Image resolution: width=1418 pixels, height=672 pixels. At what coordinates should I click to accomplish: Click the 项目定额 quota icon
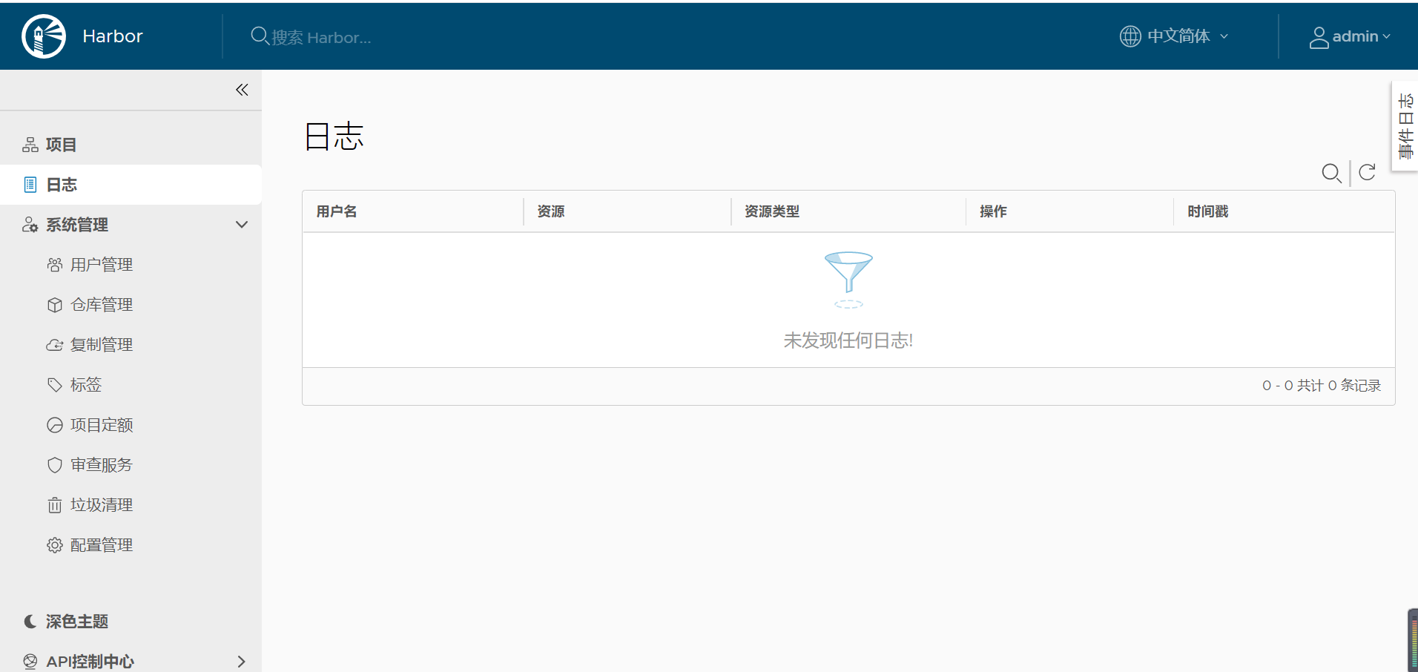click(55, 425)
